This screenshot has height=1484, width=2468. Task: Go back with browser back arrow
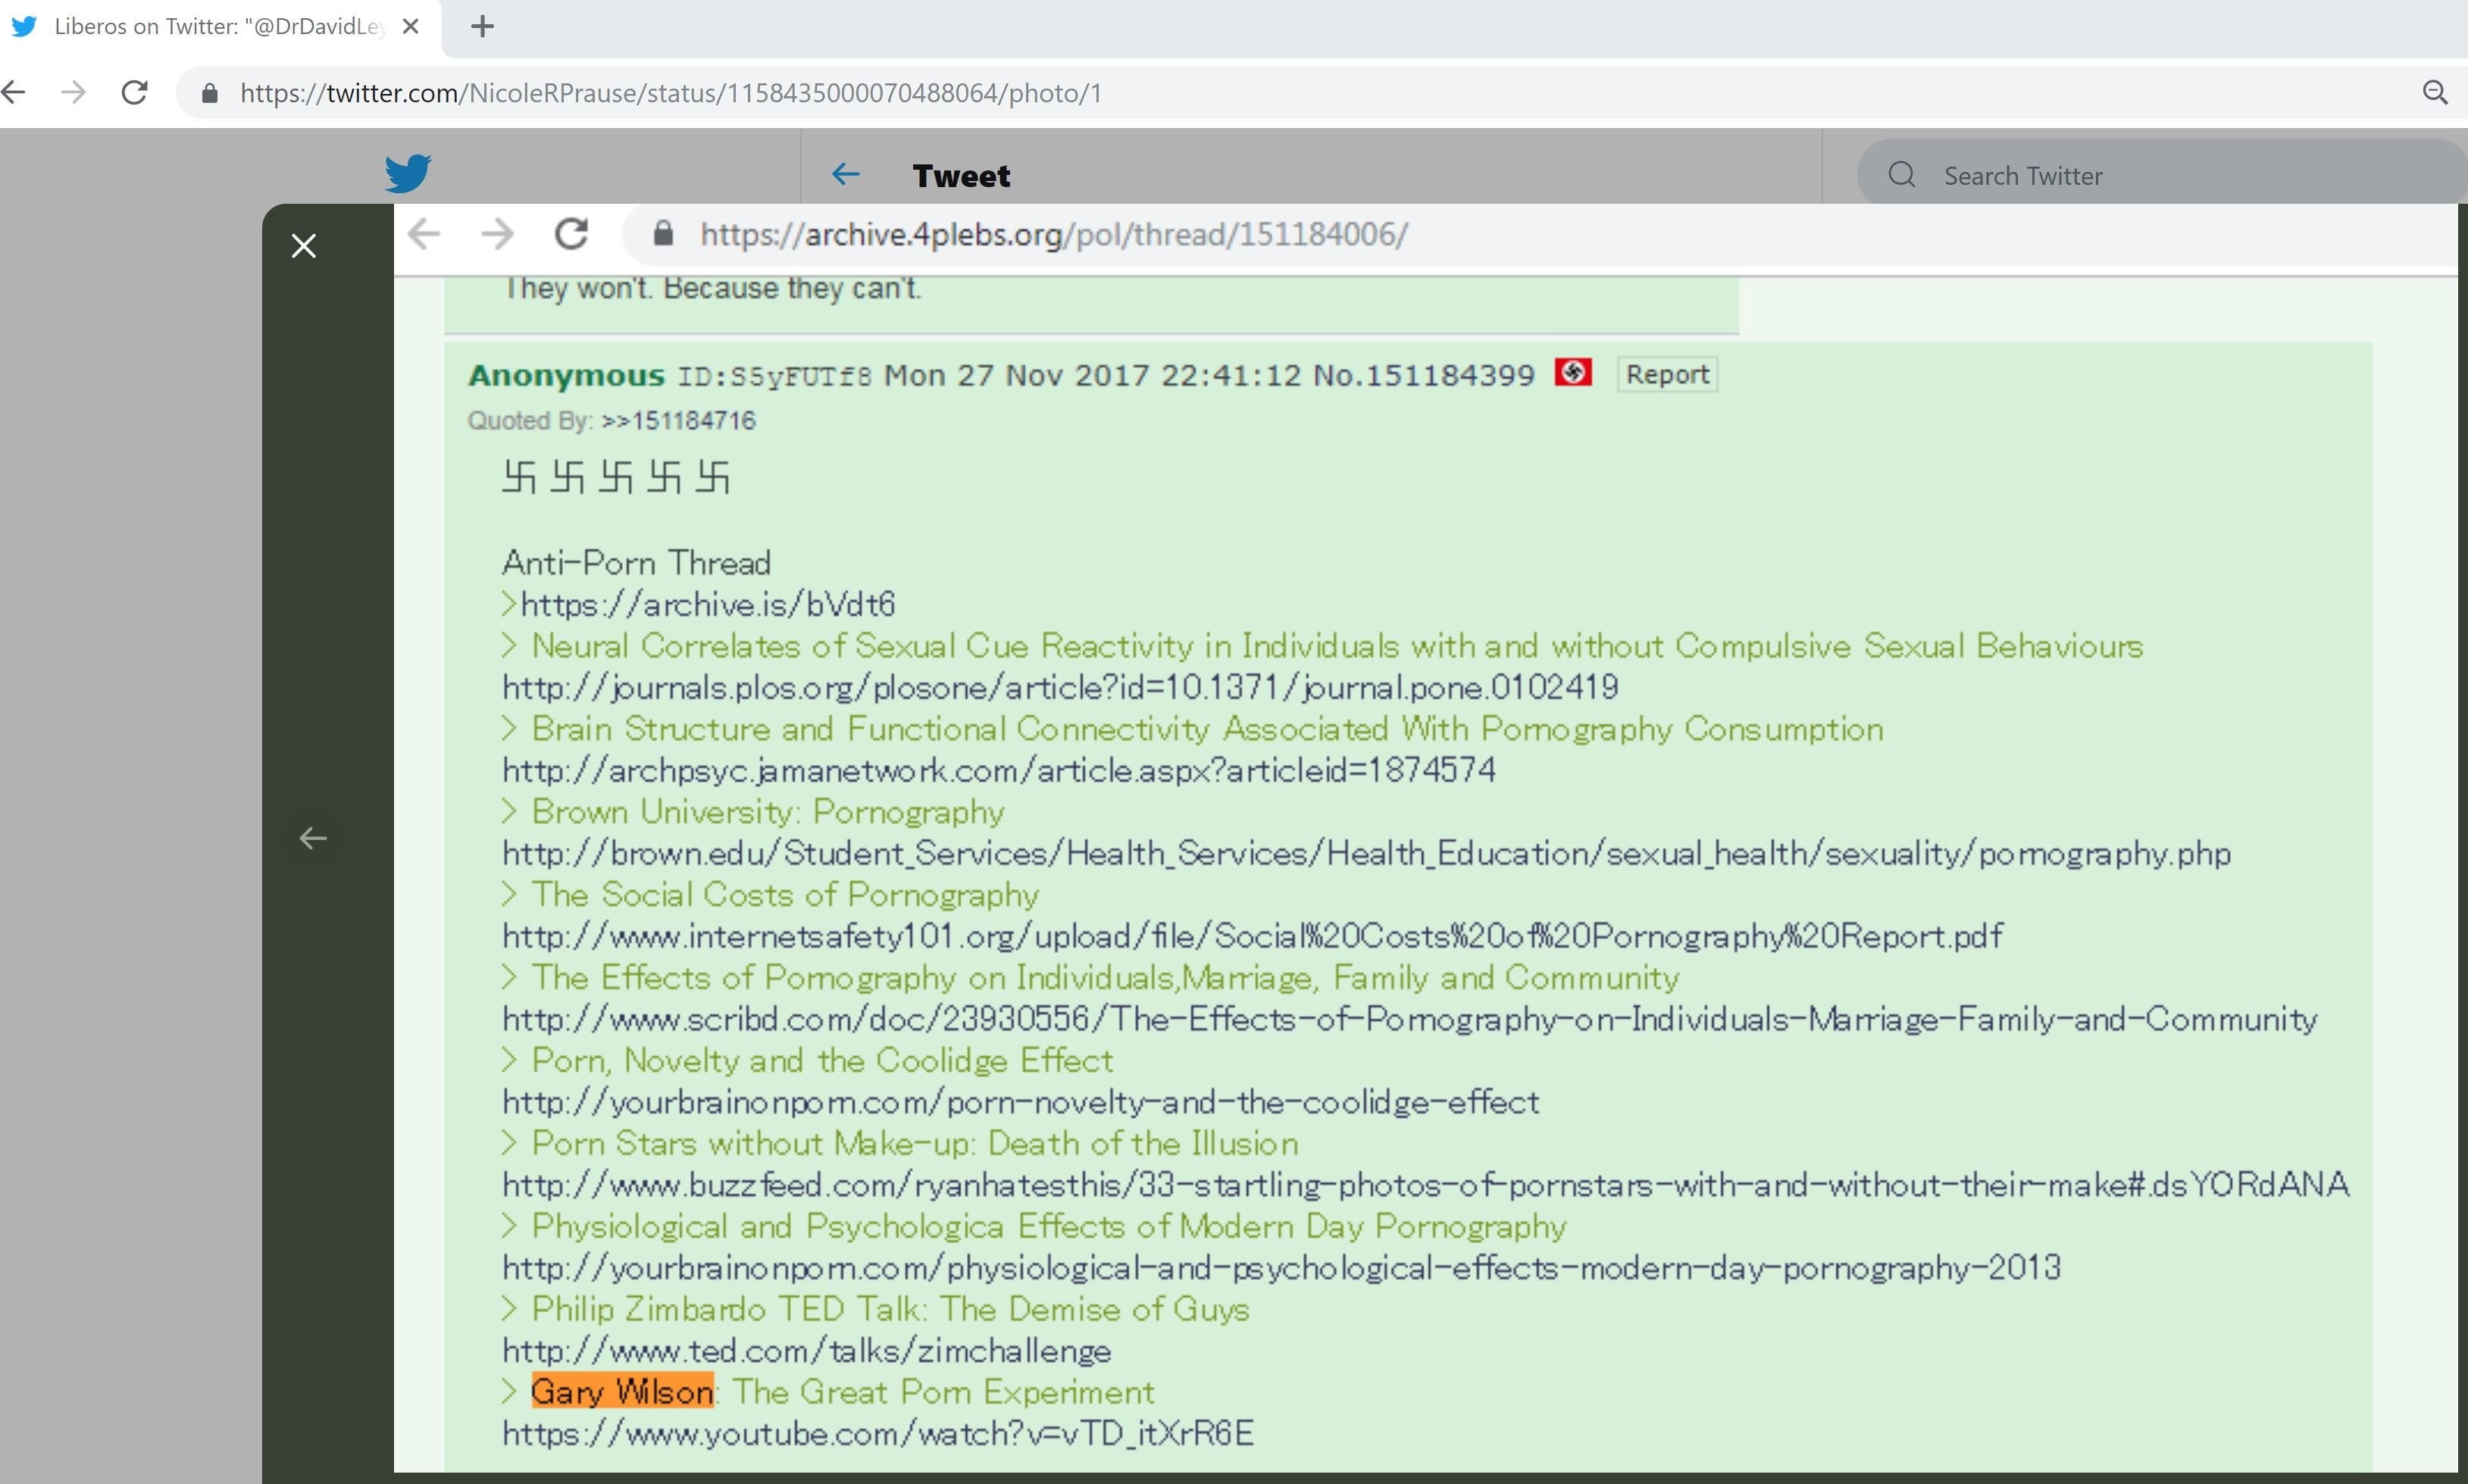click(14, 93)
